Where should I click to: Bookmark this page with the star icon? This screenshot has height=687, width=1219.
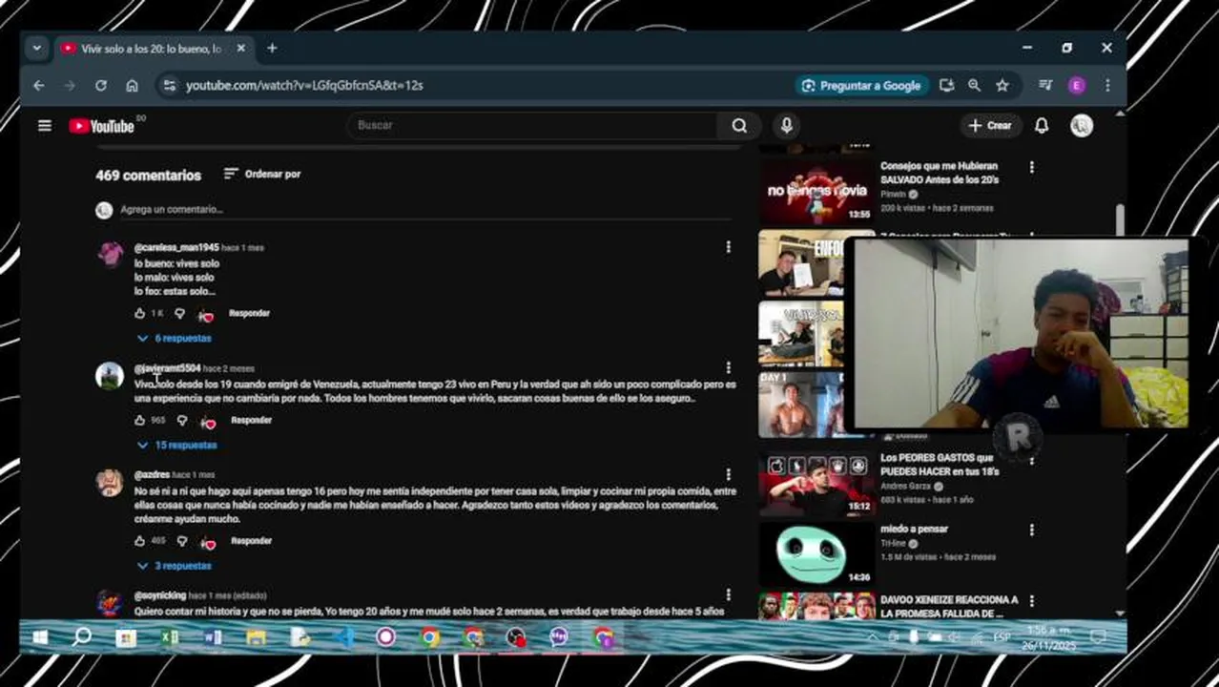[1002, 85]
